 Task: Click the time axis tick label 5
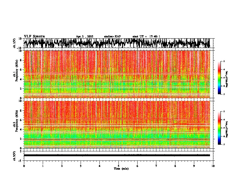(118, 166)
